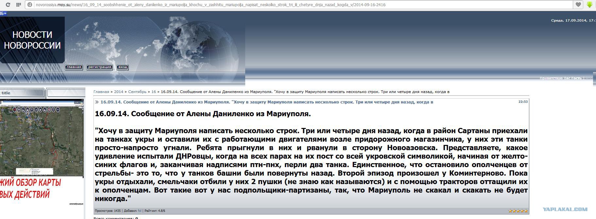The width and height of the screenshot is (596, 219).
Task: Click the article title link in the header bar
Action: click(x=267, y=102)
